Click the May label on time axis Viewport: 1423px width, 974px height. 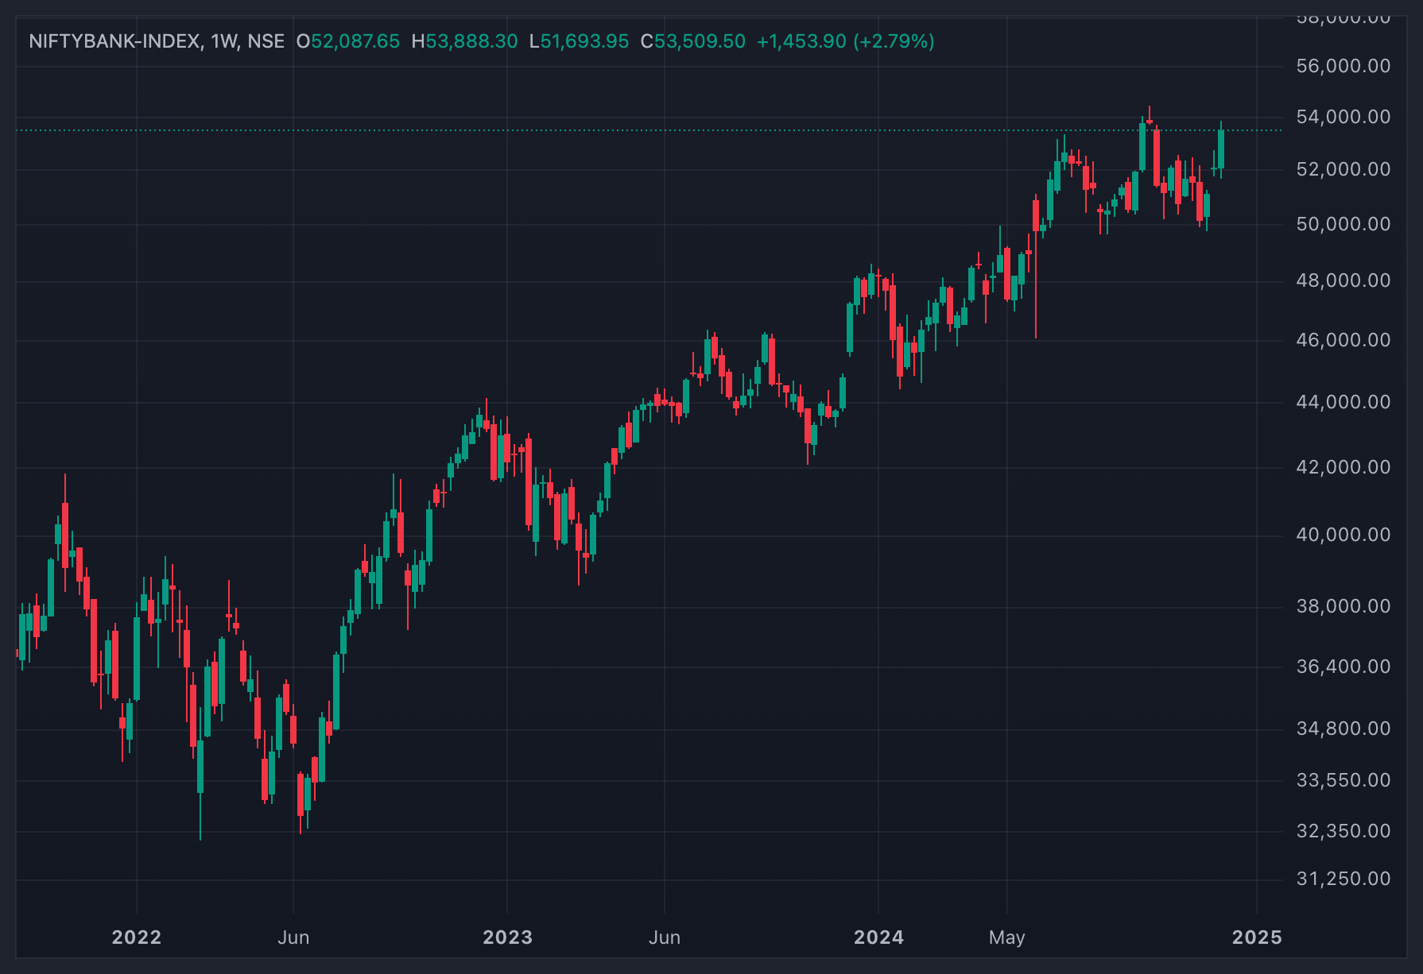click(x=1007, y=937)
